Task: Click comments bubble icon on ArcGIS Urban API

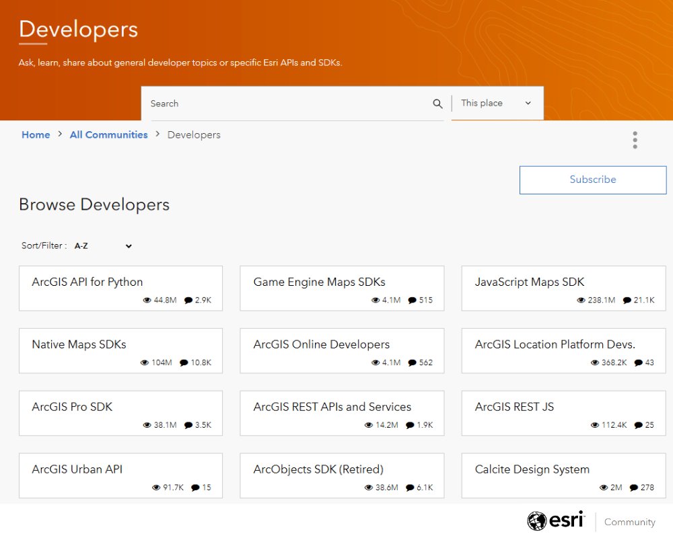Action: pyautogui.click(x=195, y=488)
